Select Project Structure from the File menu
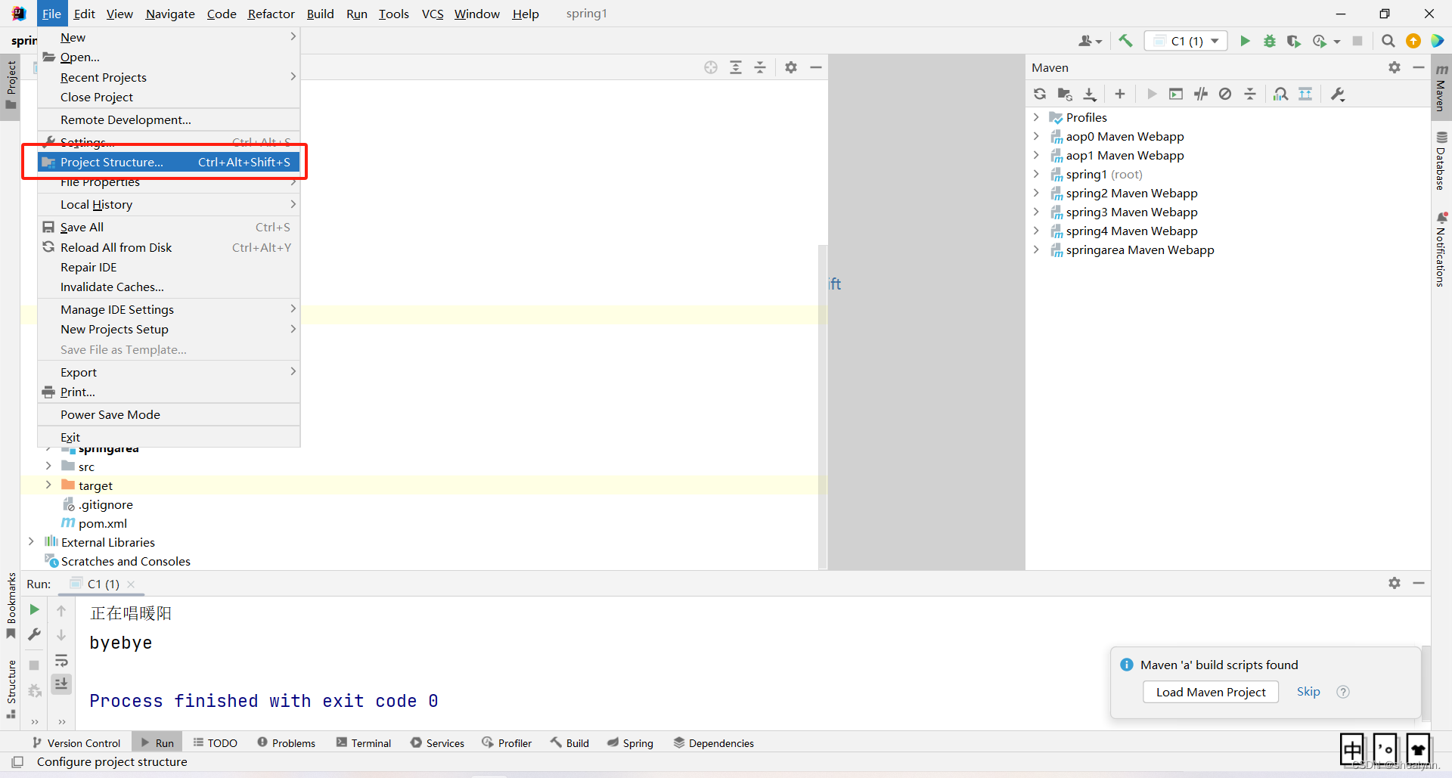1452x778 pixels. point(112,162)
